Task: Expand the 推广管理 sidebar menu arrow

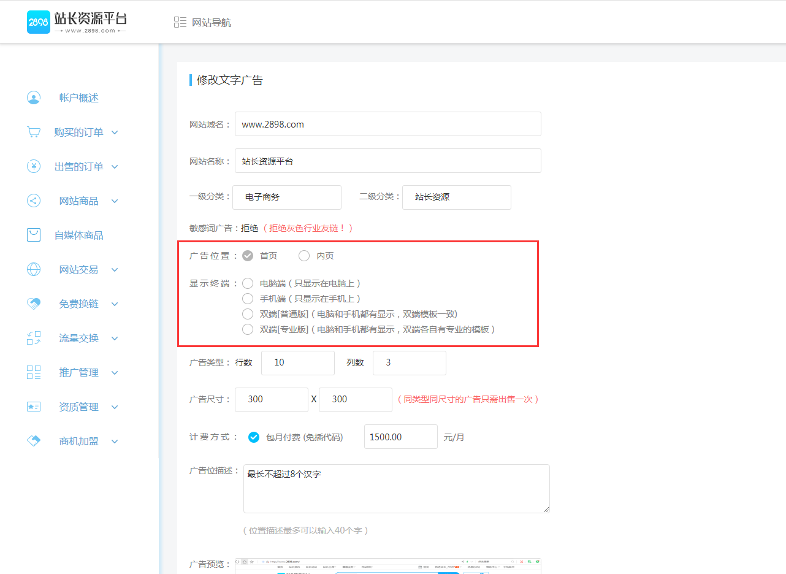Action: pos(115,373)
